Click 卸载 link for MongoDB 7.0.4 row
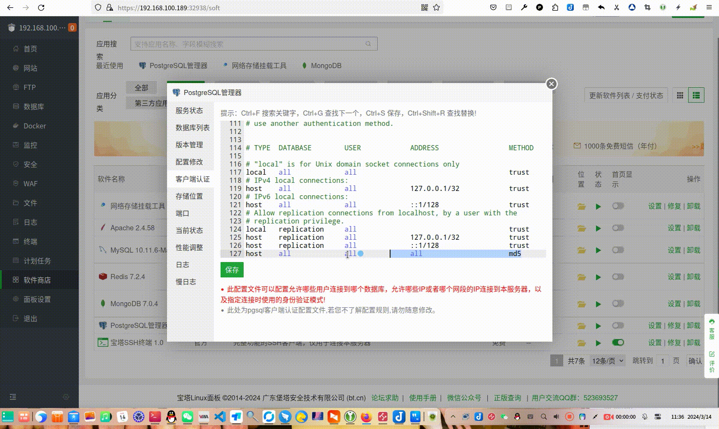 pos(693,304)
